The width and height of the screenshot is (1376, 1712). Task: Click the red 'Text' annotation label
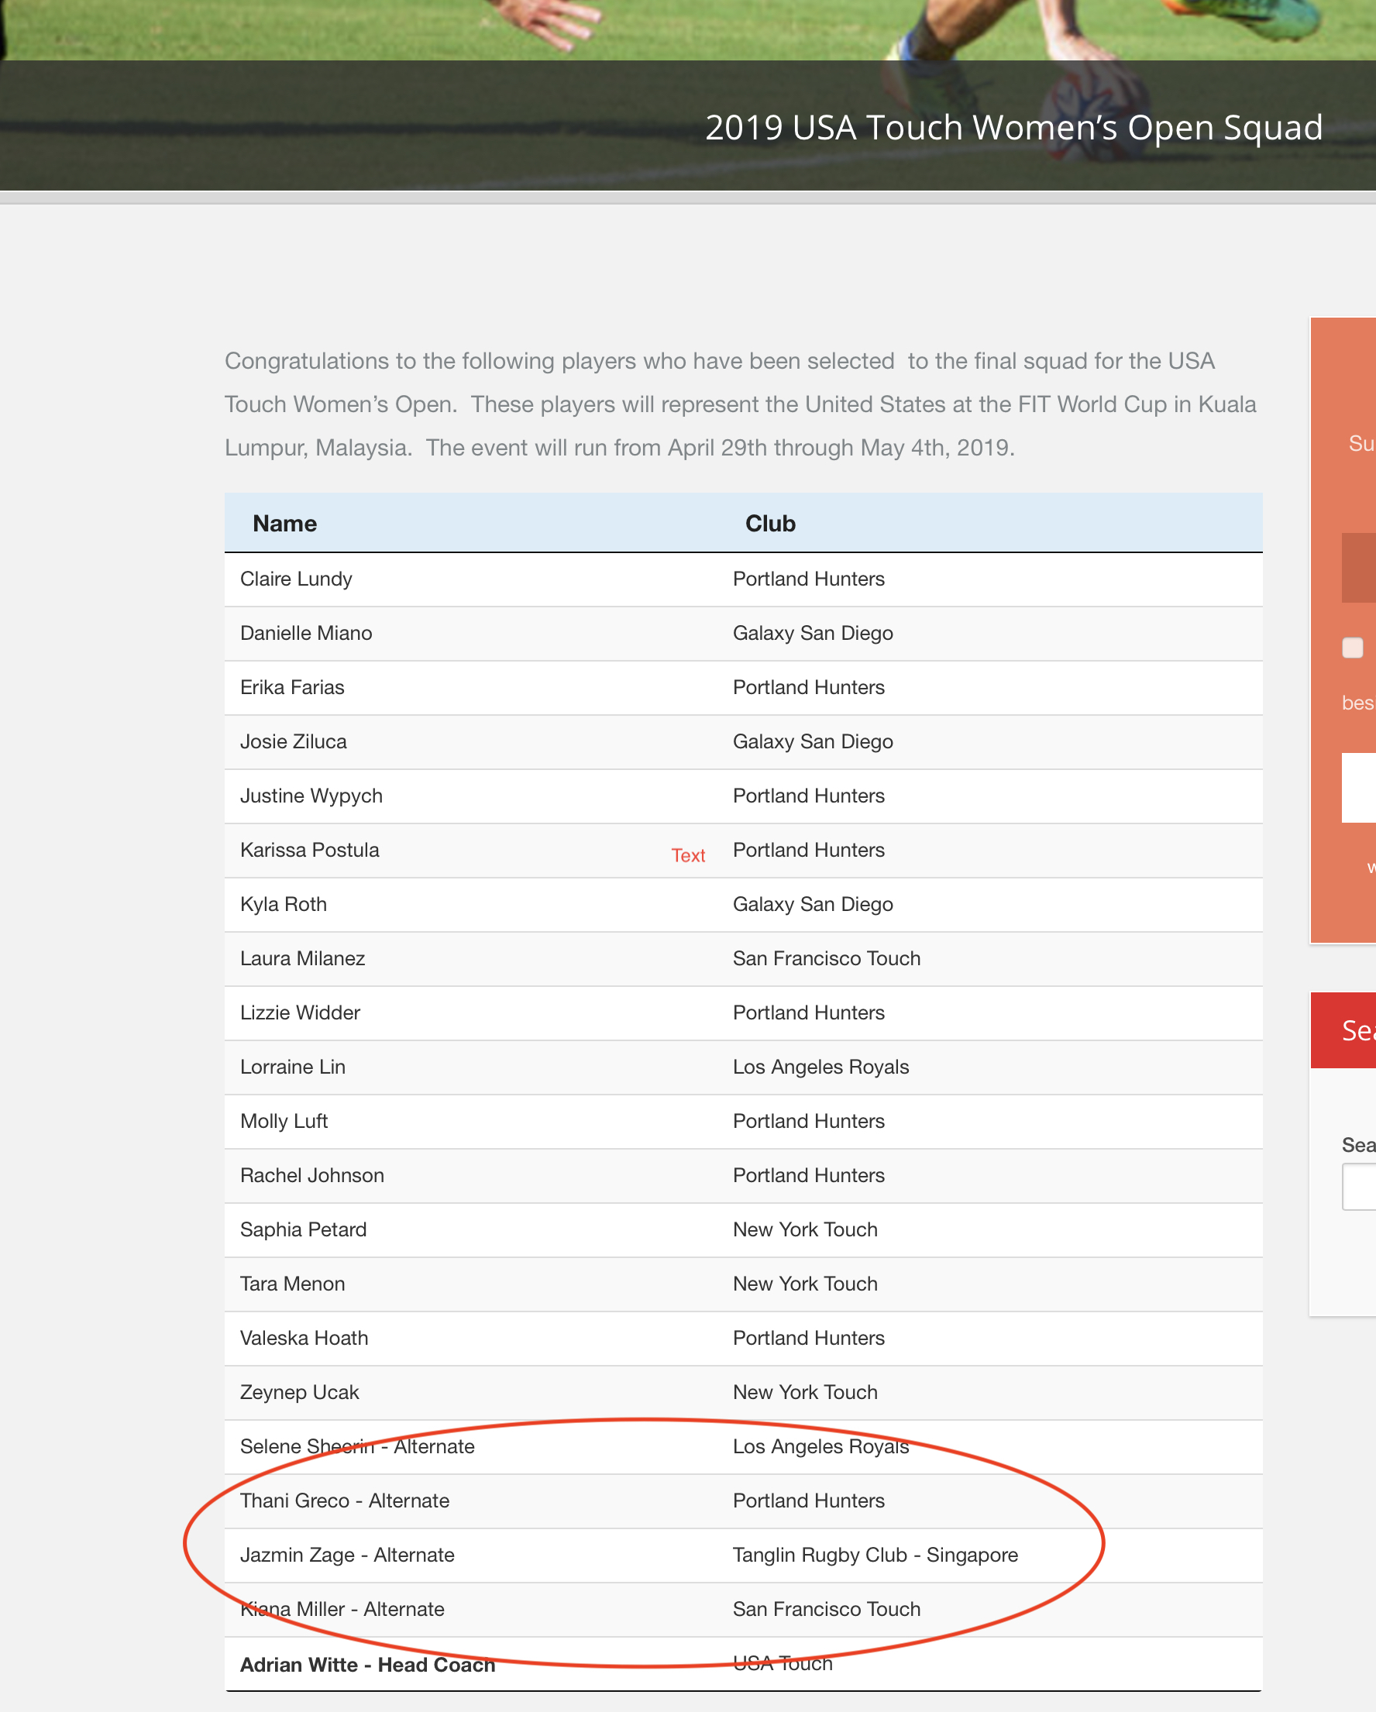click(x=689, y=855)
